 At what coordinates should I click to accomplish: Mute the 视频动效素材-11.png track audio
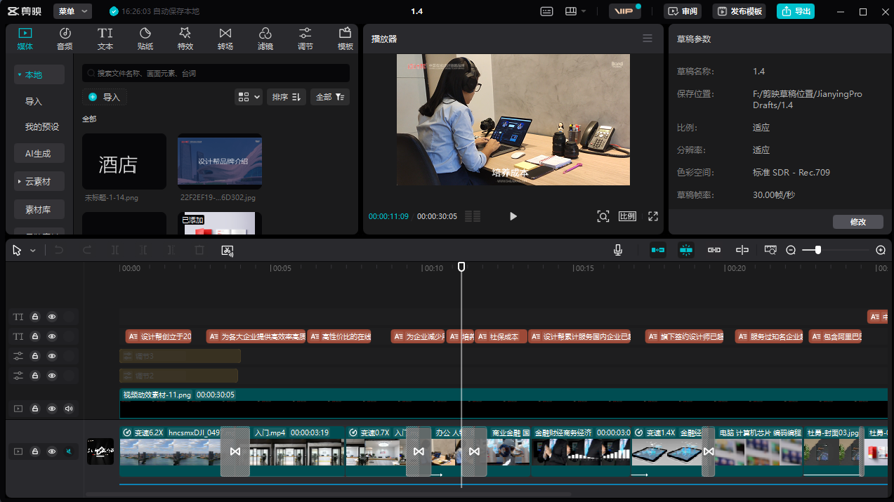69,408
